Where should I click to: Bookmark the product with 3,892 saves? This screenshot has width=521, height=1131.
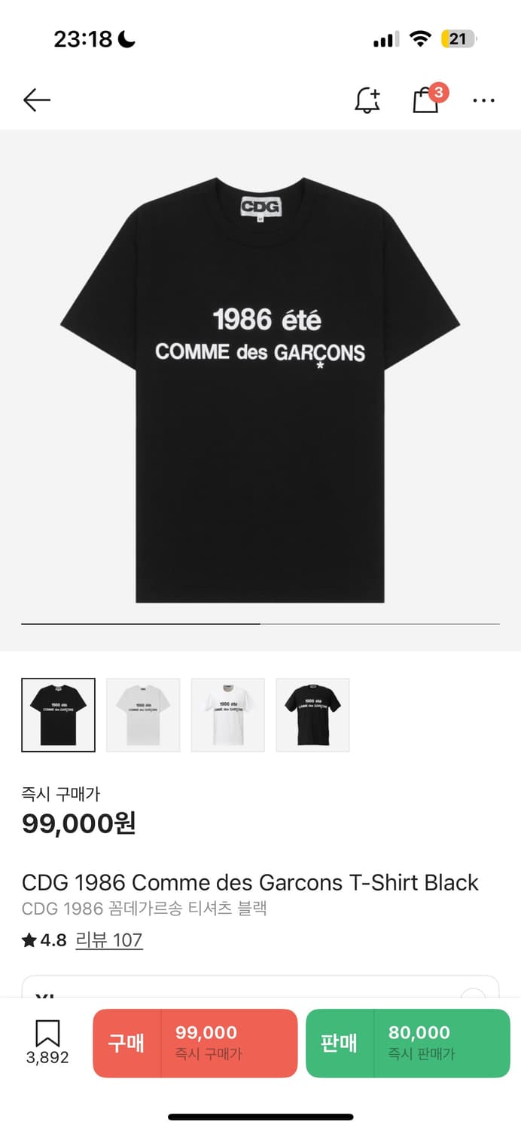click(47, 1043)
